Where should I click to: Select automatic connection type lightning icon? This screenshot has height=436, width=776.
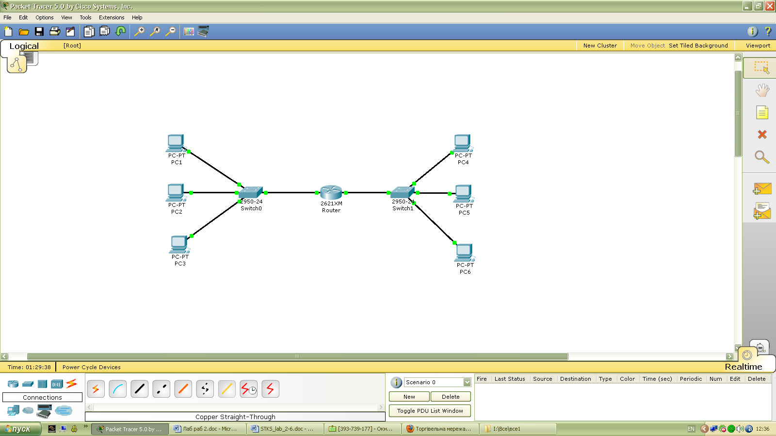pos(96,389)
